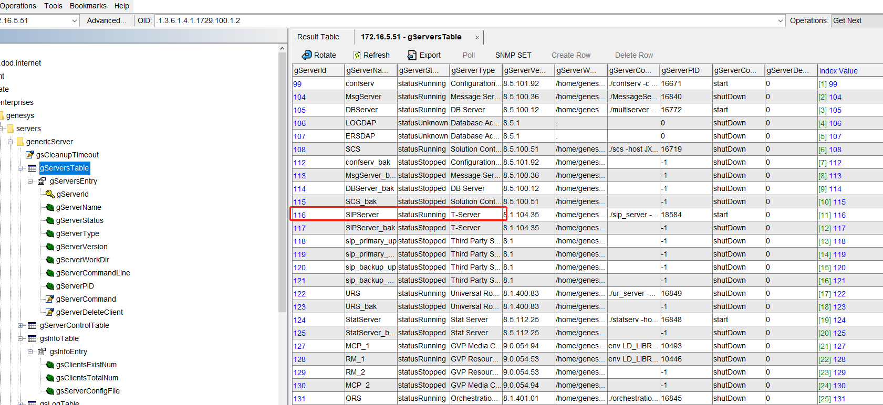This screenshot has height=405, width=883.
Task: Click the gServerName leaf icon
Action: pos(50,207)
